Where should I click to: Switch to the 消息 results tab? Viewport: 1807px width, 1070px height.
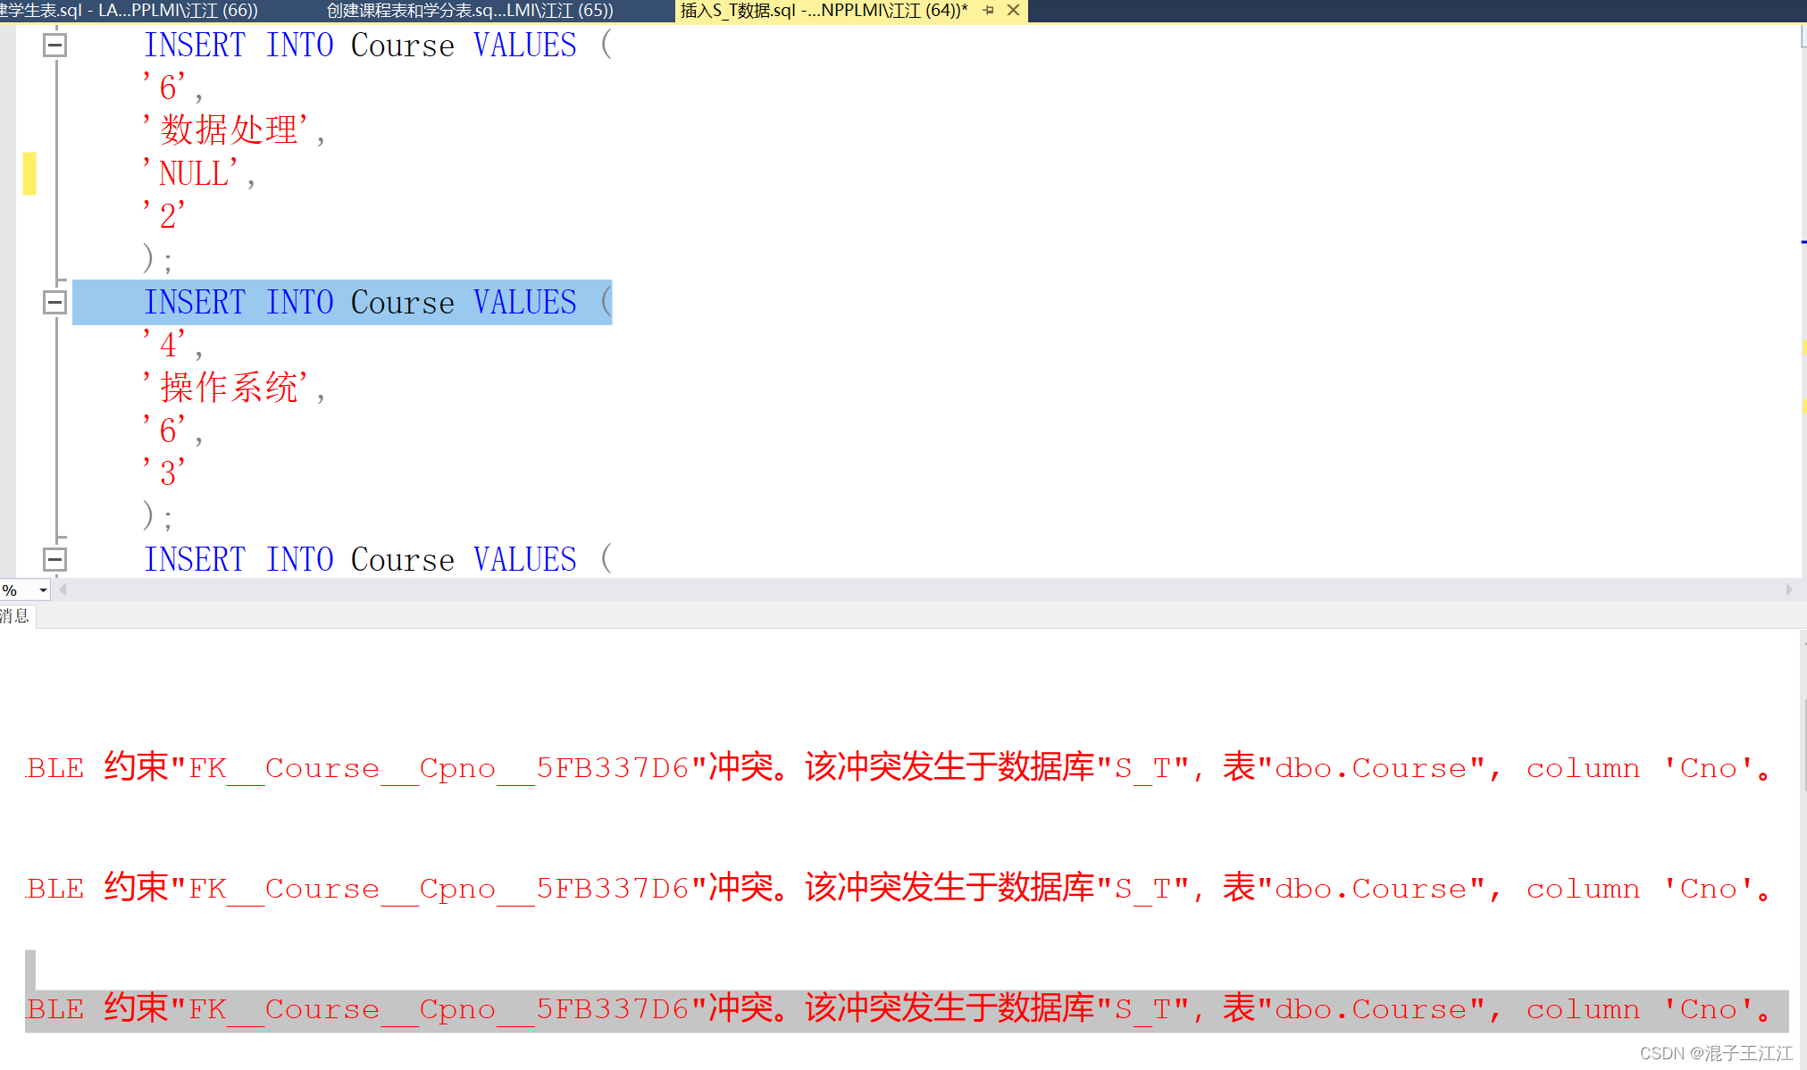tap(15, 615)
